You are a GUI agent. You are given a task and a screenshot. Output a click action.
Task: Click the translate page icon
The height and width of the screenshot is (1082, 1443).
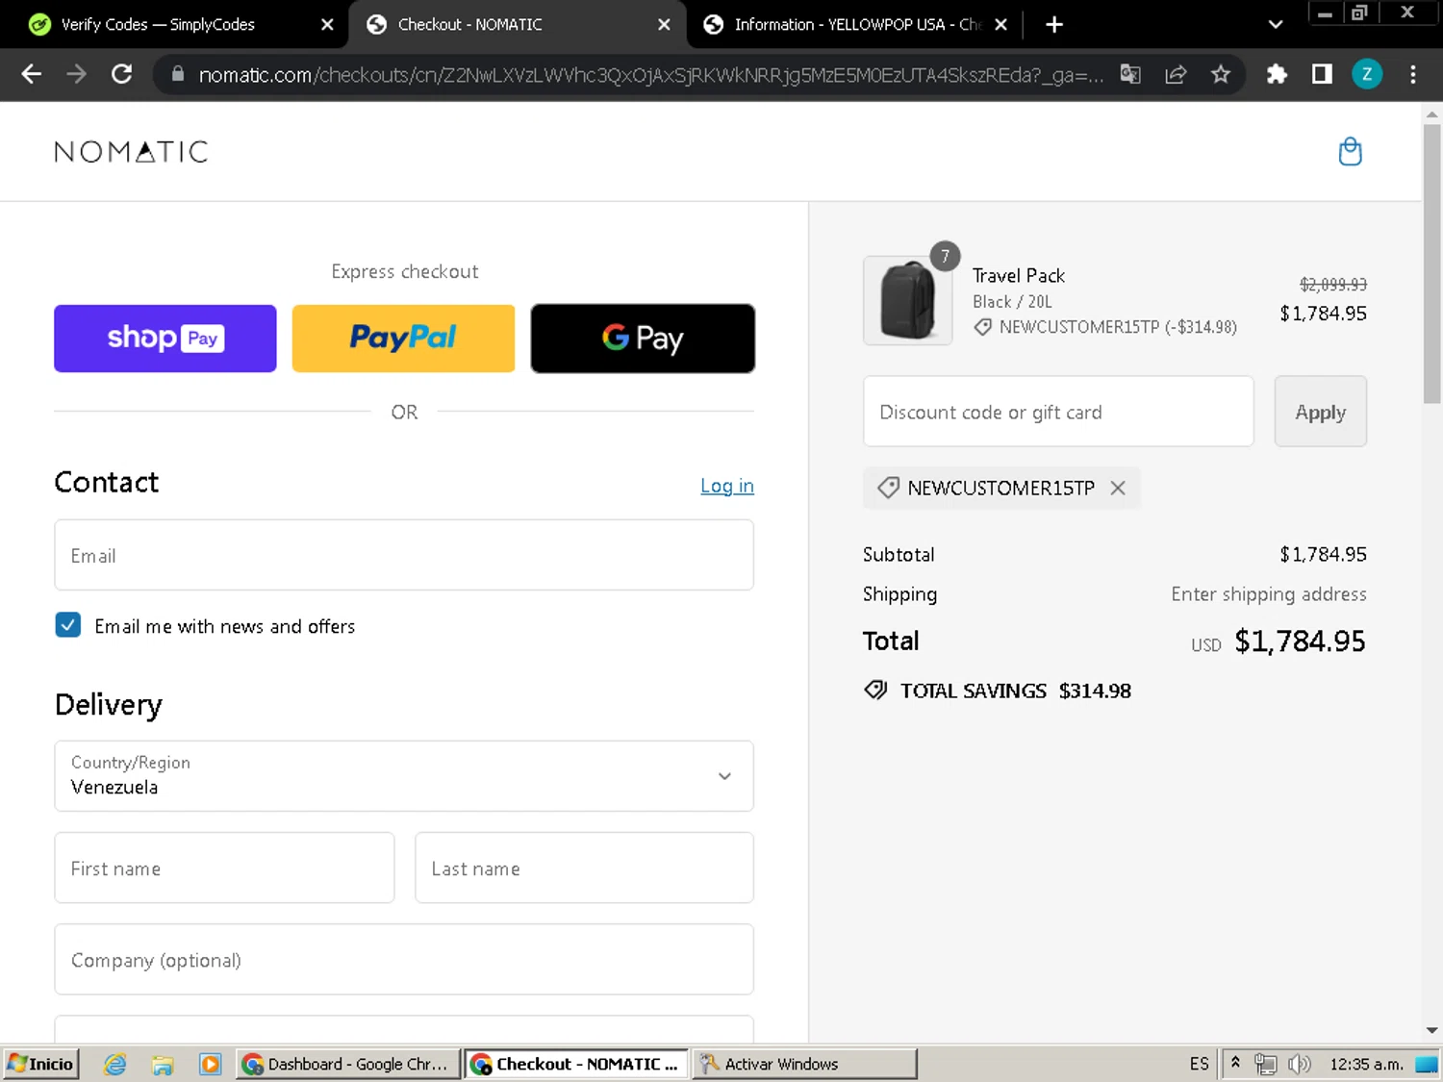pyautogui.click(x=1130, y=74)
